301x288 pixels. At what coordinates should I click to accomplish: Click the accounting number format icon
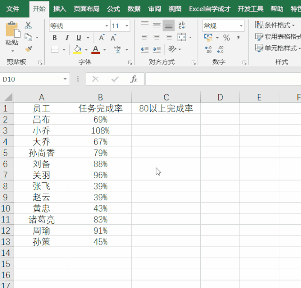[208, 37]
